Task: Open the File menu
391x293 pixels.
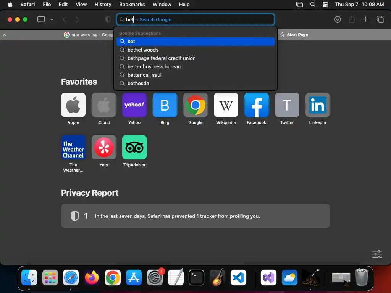Action: [47, 4]
